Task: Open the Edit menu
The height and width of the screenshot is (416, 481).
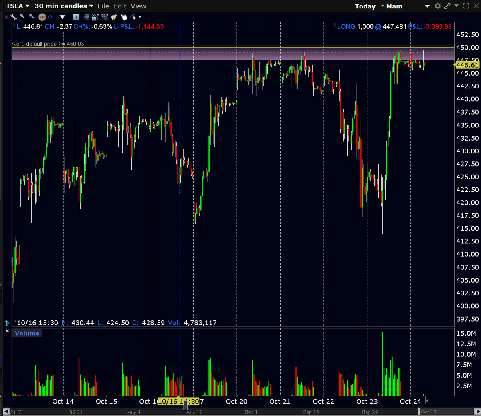Action: (120, 6)
